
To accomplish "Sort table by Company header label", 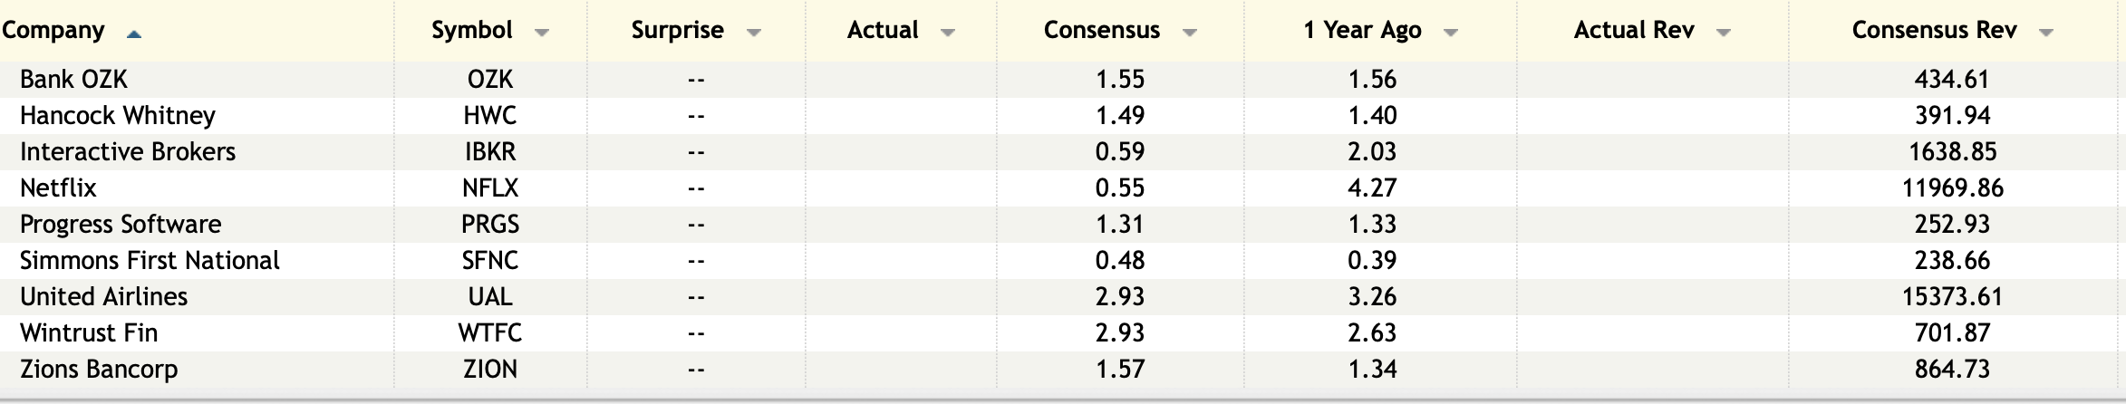I will 53,31.
